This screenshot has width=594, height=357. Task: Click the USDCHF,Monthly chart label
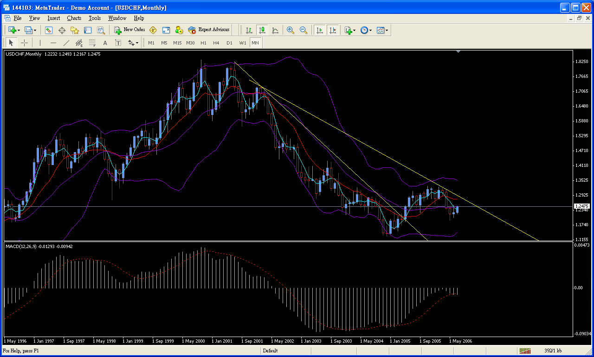23,54
